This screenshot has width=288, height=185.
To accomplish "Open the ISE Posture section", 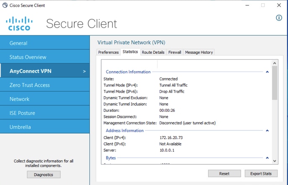I will (x=45, y=113).
